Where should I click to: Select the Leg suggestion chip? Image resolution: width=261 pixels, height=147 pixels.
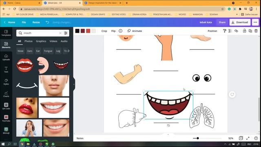coord(58,51)
